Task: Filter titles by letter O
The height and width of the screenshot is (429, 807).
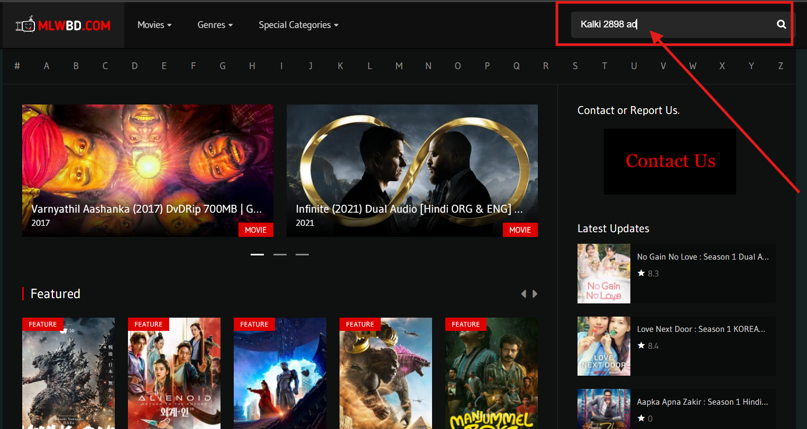Action: click(457, 66)
